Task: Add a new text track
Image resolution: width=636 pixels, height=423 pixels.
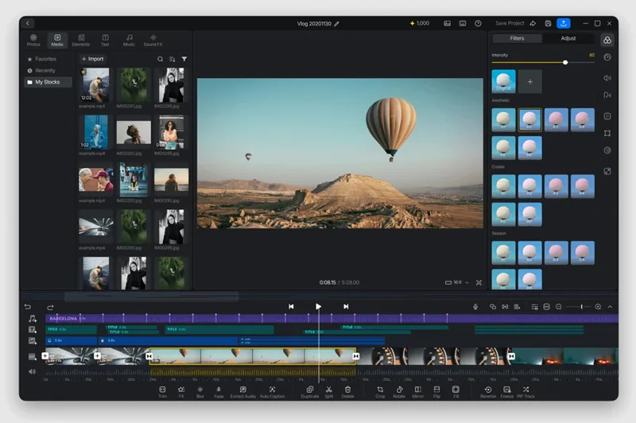Action: pos(33,330)
